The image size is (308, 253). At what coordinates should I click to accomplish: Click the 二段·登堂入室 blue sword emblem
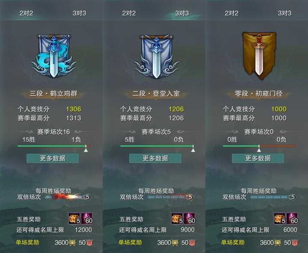(157, 57)
